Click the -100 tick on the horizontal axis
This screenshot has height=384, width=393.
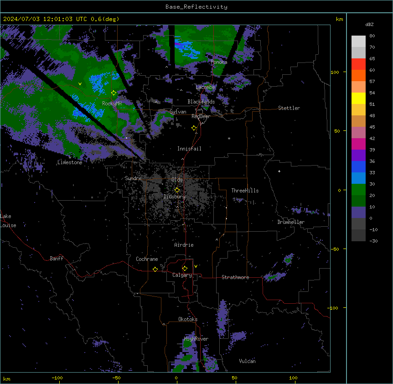point(57,378)
